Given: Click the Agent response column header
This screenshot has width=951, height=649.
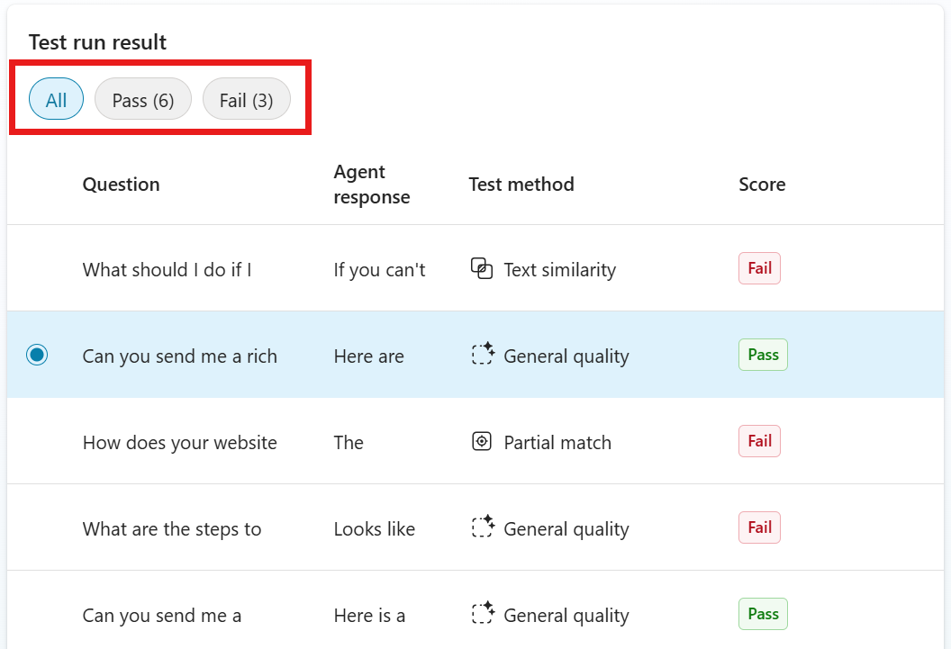Looking at the screenshot, I should pos(371,184).
